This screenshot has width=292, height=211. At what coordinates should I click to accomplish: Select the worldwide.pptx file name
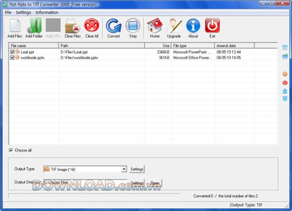33,58
